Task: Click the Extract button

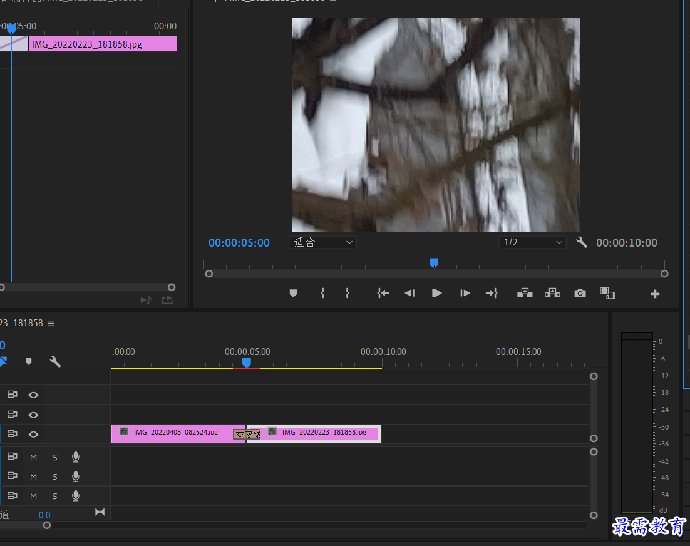Action: click(x=552, y=293)
